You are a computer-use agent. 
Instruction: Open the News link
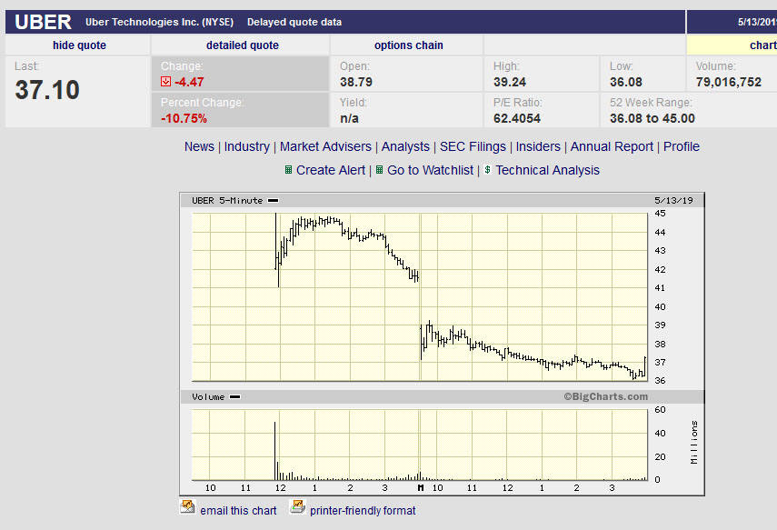click(199, 146)
